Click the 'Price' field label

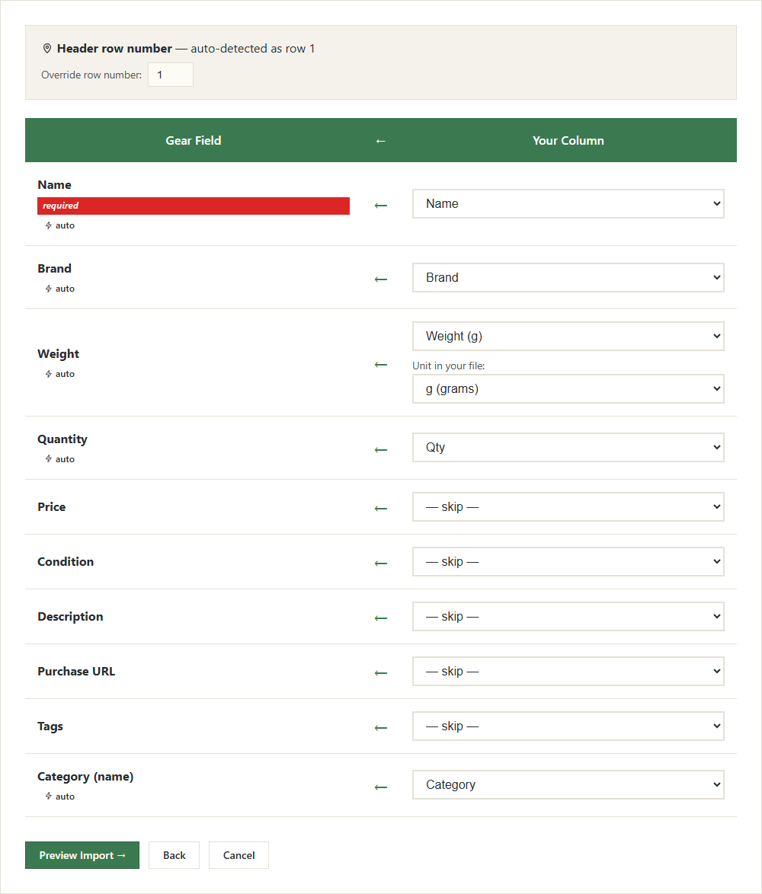(x=51, y=507)
